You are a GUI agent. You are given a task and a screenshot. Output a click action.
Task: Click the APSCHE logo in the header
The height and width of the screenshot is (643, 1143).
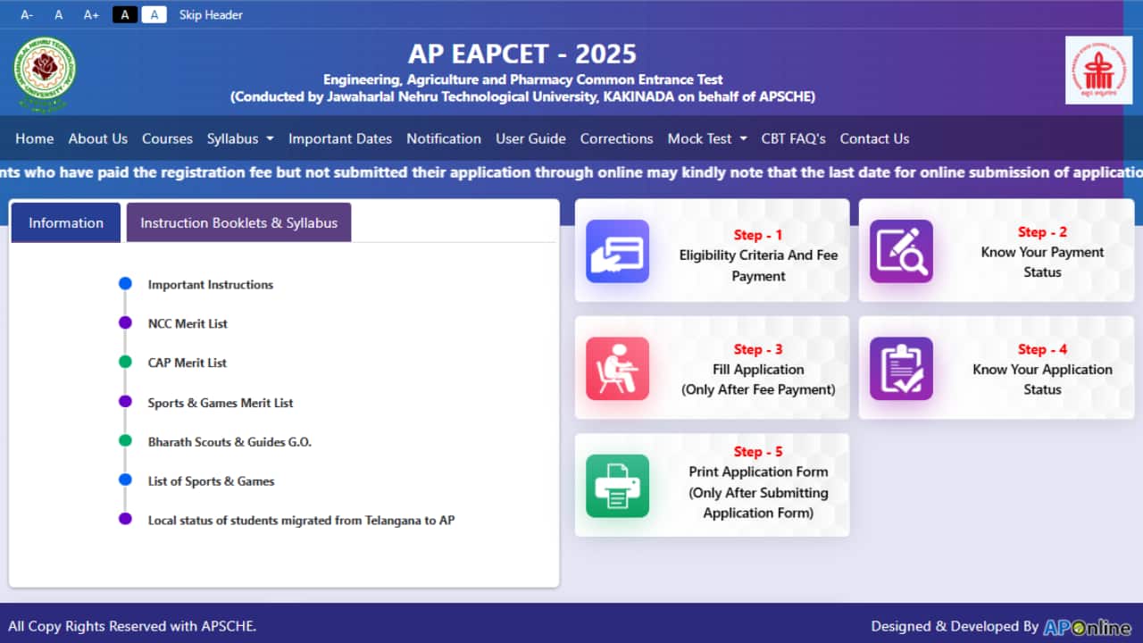click(1098, 69)
